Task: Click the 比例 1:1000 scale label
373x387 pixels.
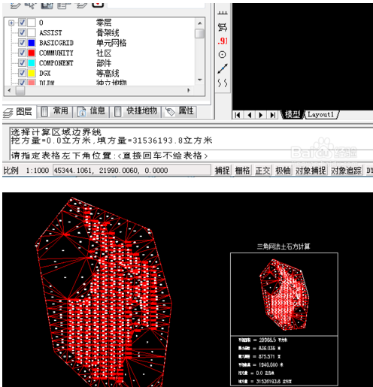Action: tap(26, 171)
